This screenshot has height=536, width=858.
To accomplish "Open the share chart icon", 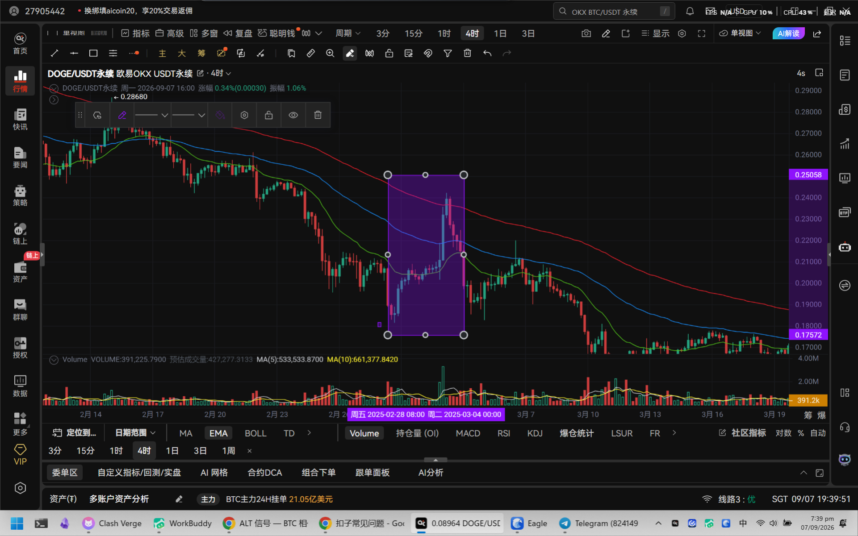I will point(817,33).
